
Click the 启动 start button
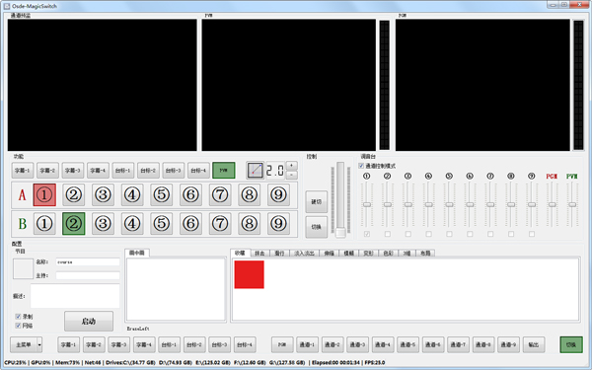89,322
